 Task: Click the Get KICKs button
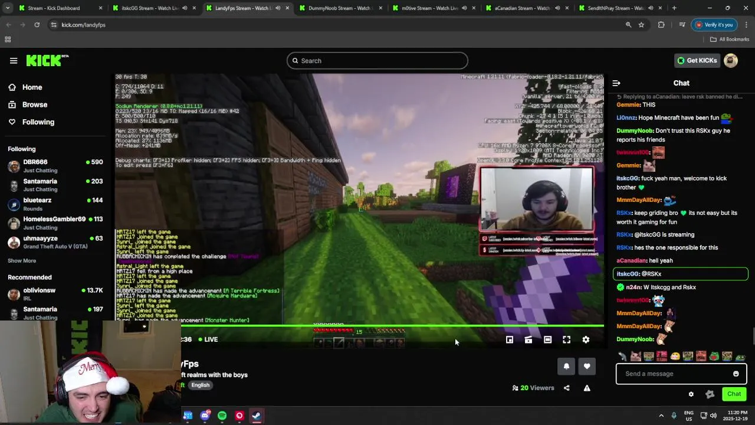[x=697, y=60]
